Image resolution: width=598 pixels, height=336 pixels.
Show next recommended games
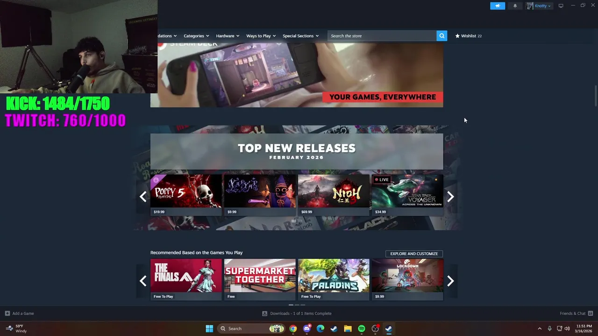[450, 280]
